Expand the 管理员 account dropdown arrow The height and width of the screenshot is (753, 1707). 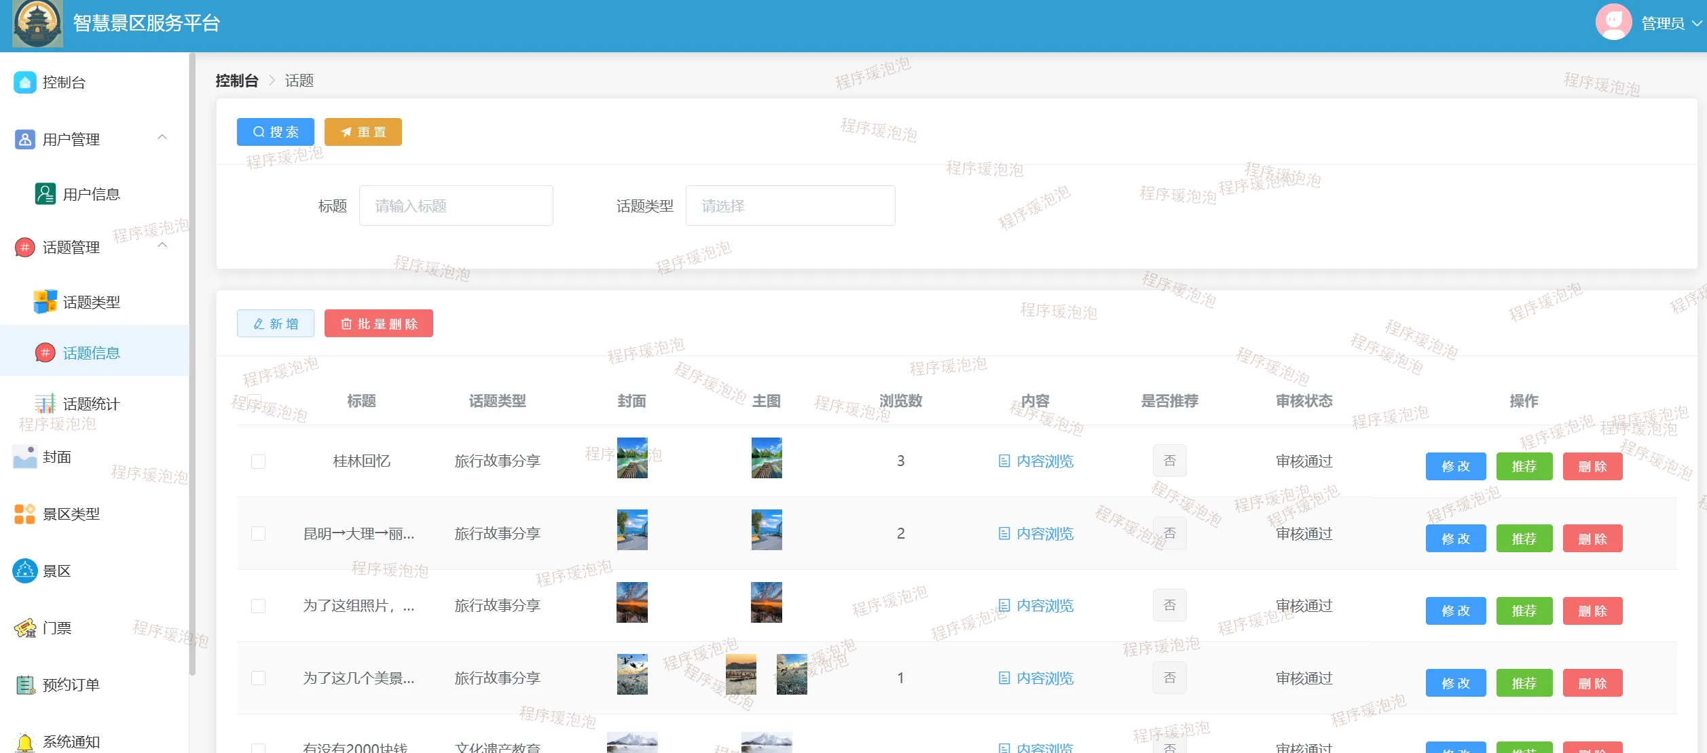[1696, 24]
